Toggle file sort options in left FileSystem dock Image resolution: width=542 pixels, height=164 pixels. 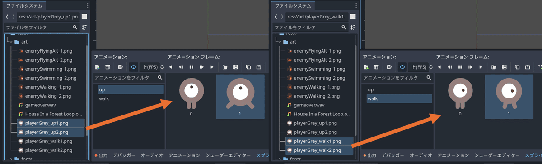tap(84, 27)
